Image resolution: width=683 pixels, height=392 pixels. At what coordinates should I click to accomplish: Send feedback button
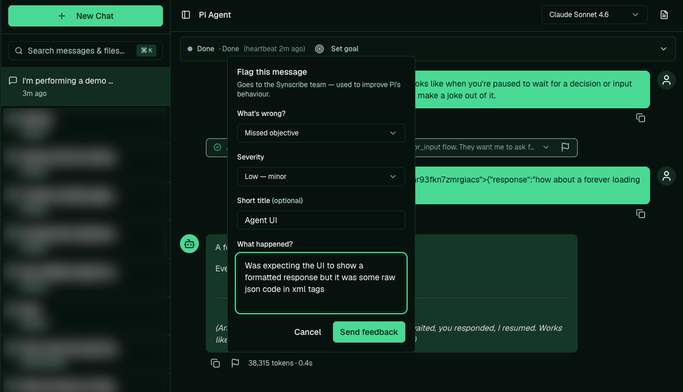[x=369, y=332]
